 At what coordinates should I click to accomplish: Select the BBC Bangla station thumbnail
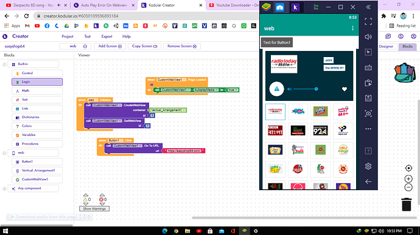click(275, 131)
